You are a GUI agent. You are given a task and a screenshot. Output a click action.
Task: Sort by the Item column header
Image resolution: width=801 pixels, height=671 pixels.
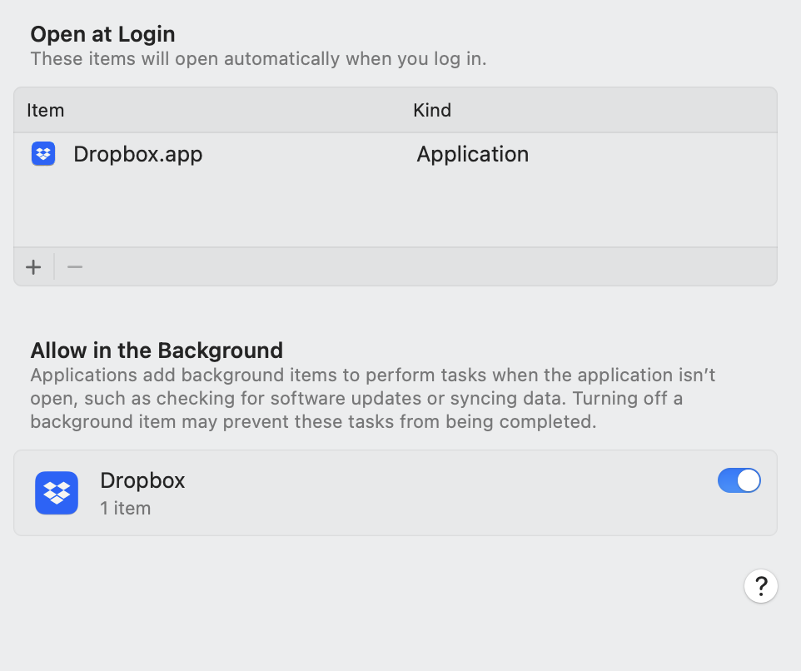click(x=46, y=111)
